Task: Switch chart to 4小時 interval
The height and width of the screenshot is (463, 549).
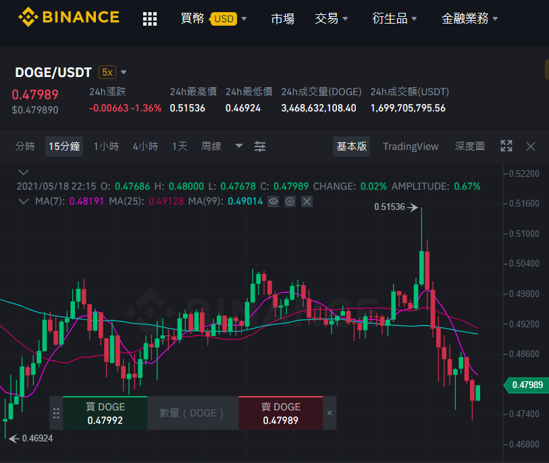Action: pos(145,146)
